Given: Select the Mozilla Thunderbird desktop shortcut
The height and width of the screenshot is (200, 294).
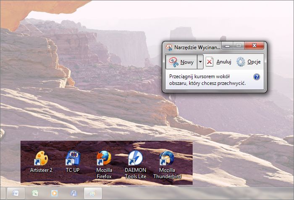Looking at the screenshot, I should click(167, 165).
